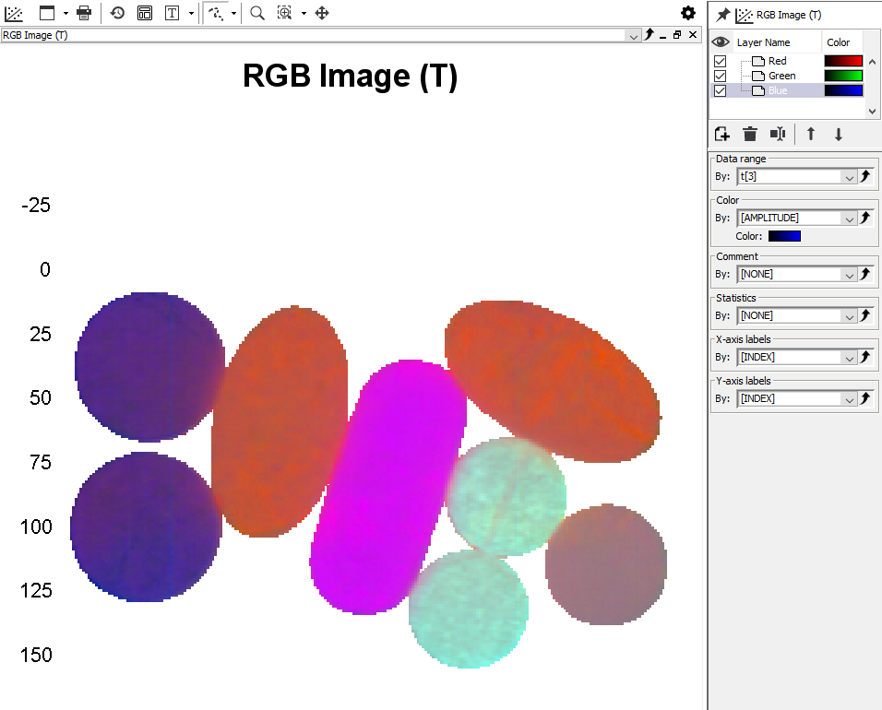Activate the pan move arrows tool

[322, 13]
